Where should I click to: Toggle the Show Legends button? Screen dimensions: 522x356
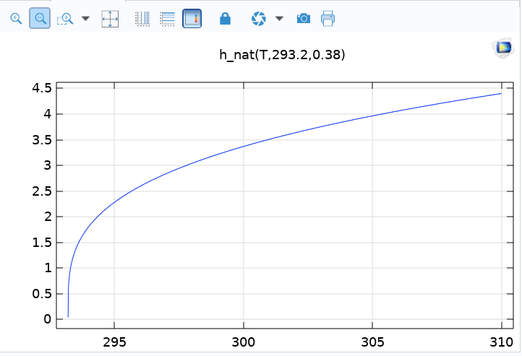(192, 18)
